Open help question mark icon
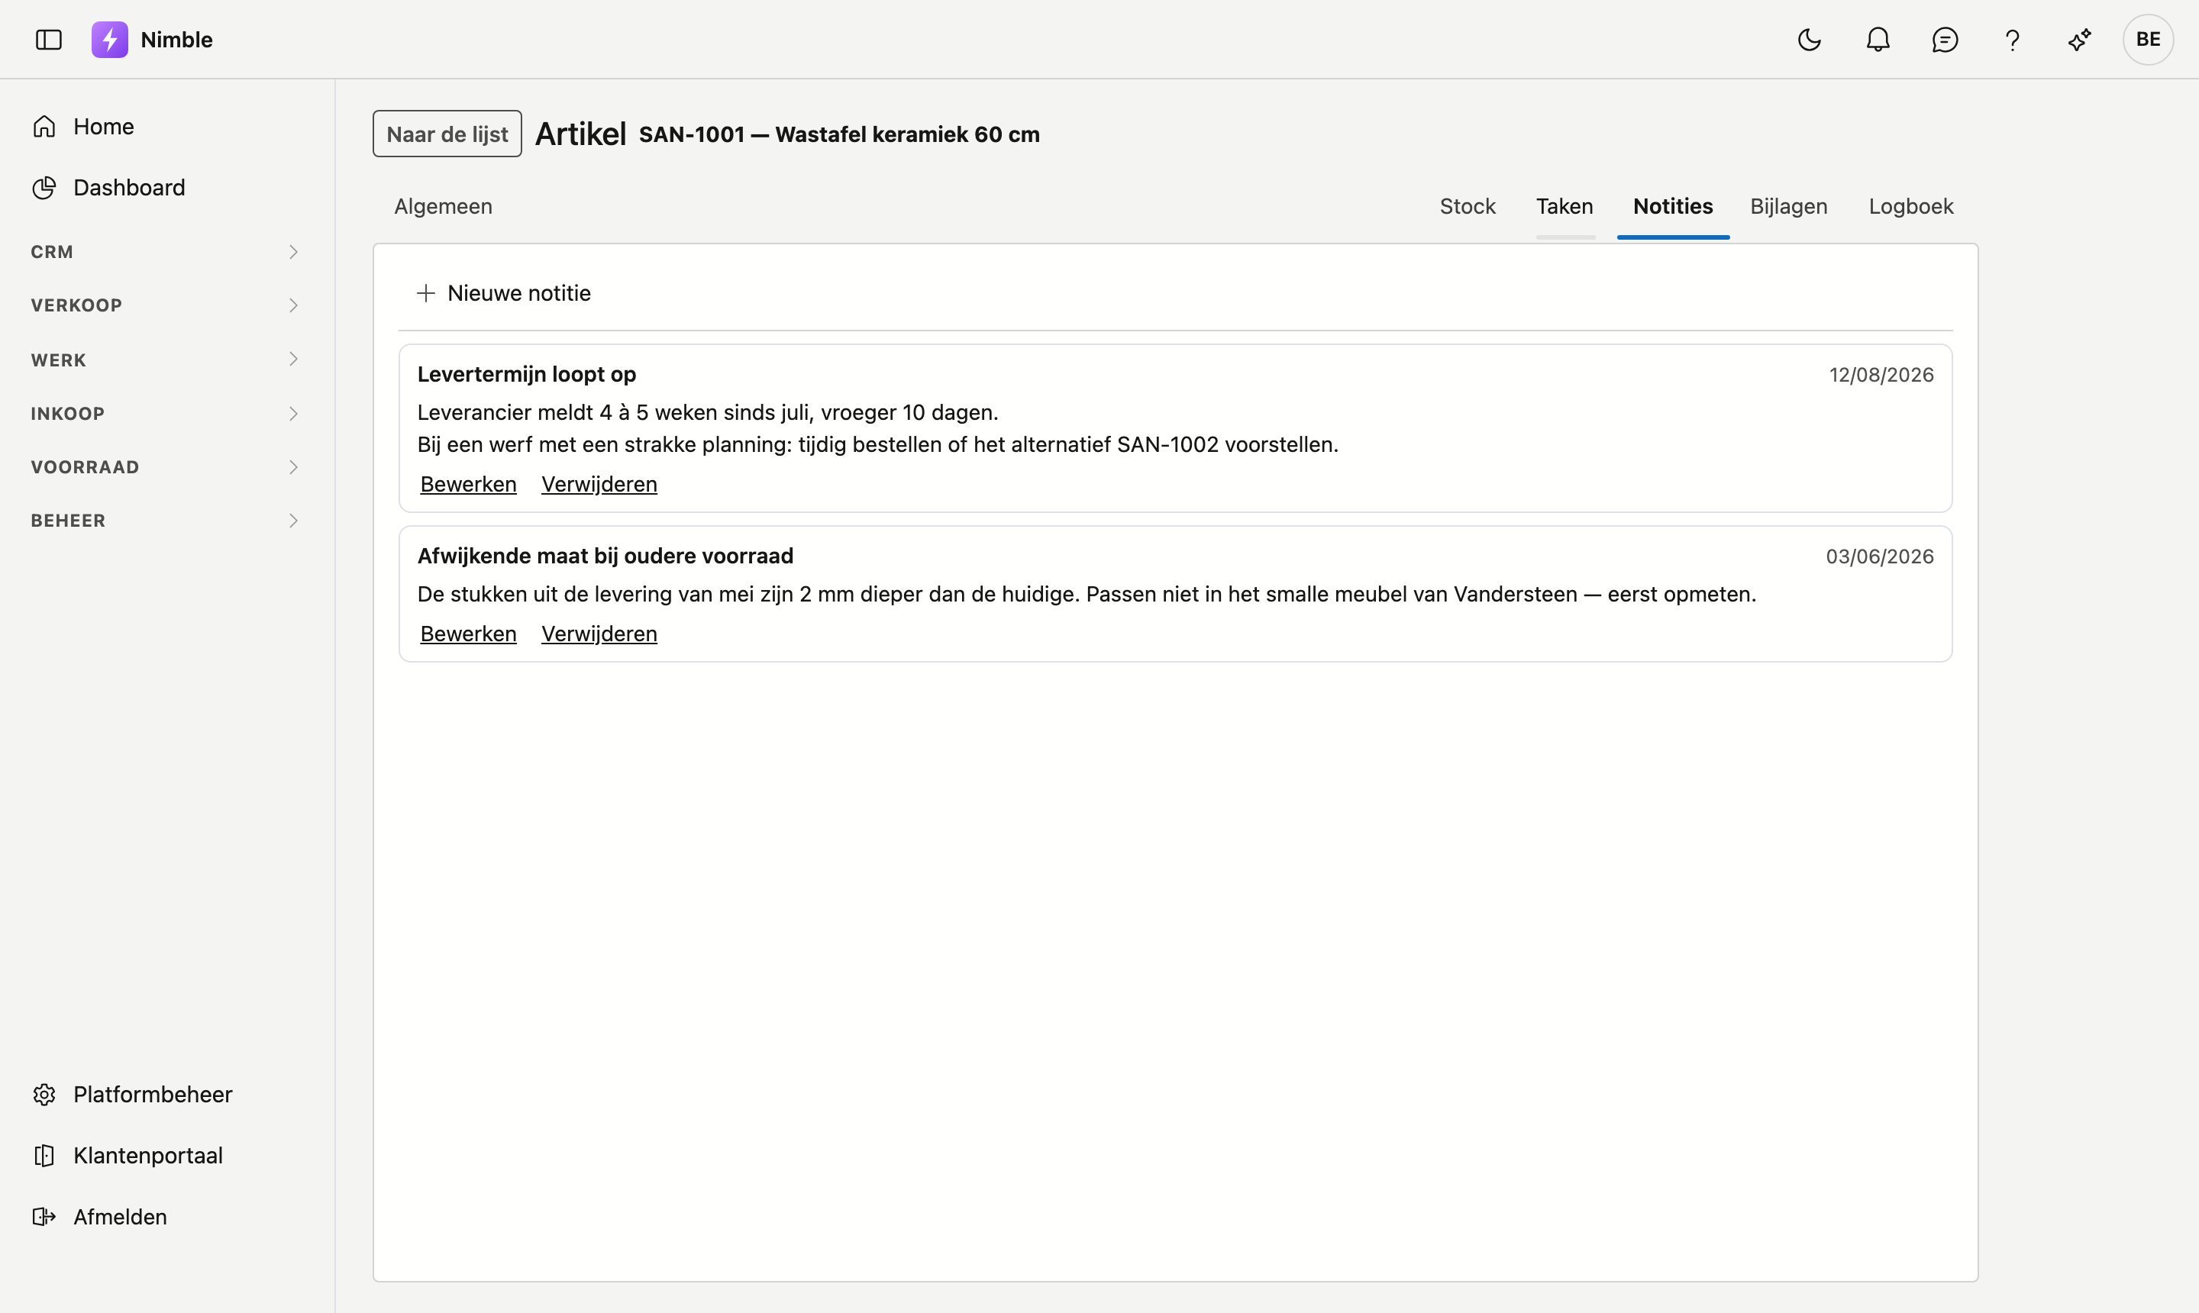This screenshot has height=1313, width=2199. point(2012,40)
